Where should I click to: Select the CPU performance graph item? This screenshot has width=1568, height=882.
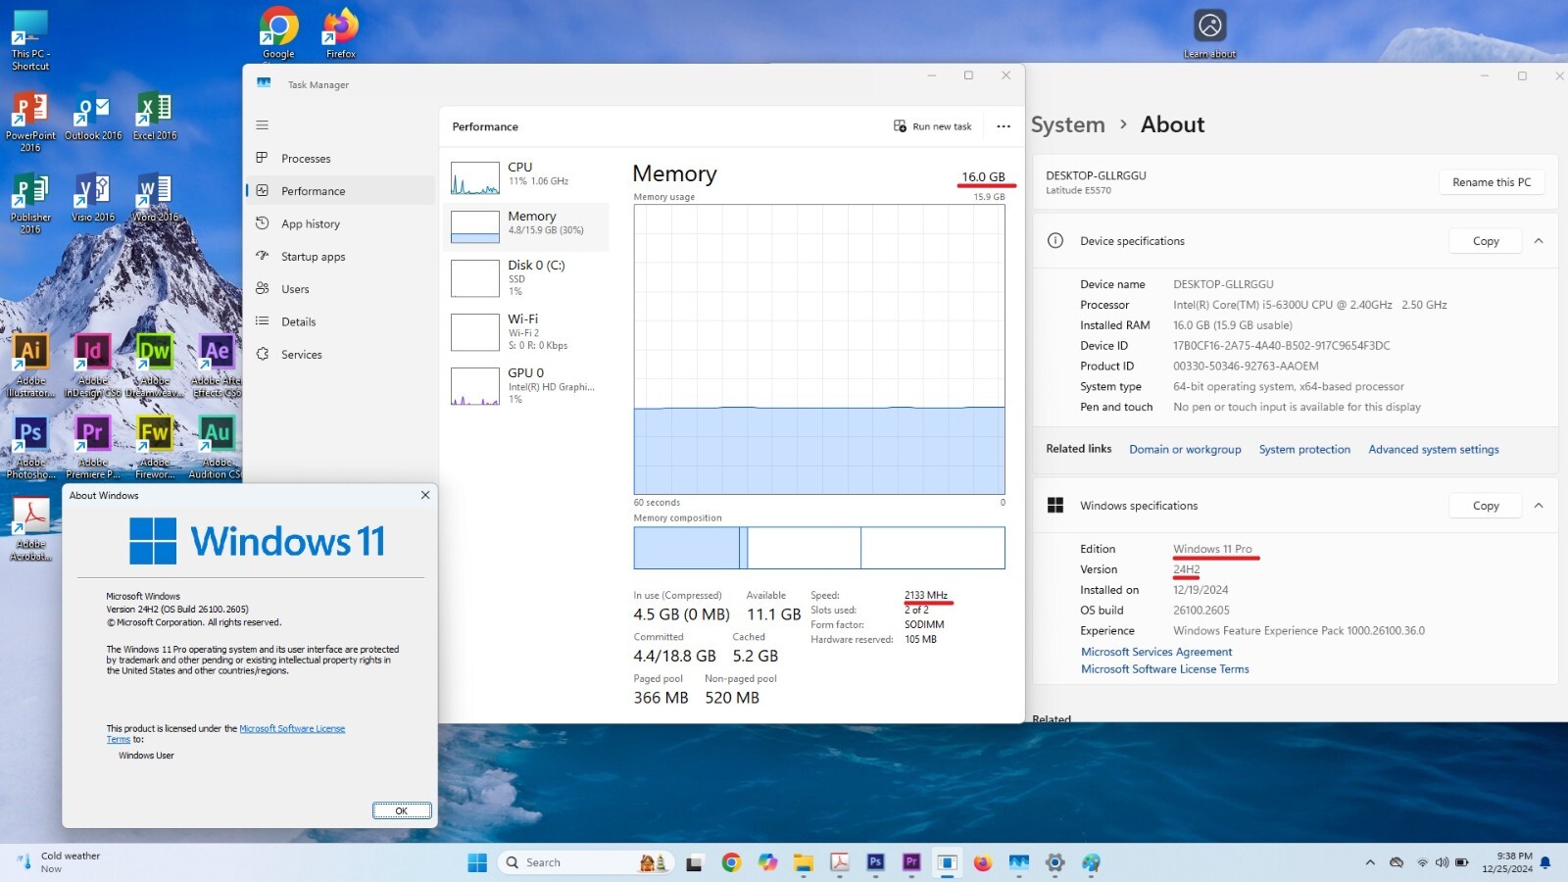click(527, 177)
